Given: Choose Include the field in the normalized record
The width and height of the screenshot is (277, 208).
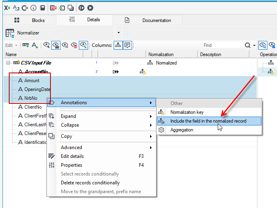Looking at the screenshot, I should click(209, 121).
